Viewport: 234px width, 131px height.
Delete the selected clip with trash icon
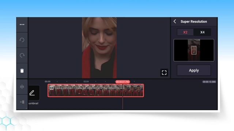click(22, 71)
